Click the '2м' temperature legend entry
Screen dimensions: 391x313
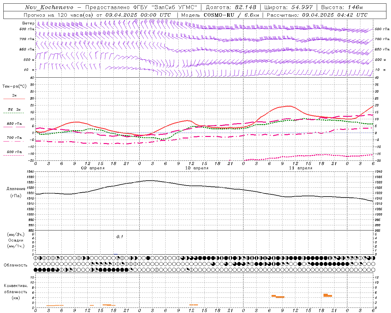click(x=14, y=95)
